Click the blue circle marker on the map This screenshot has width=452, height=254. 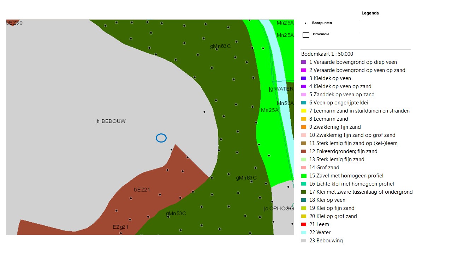click(x=161, y=138)
